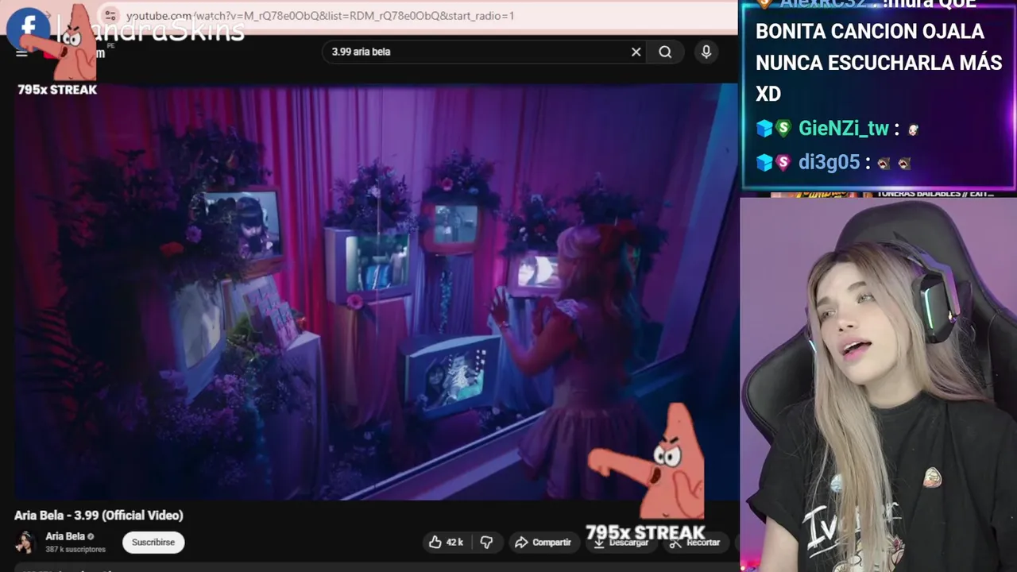The height and width of the screenshot is (572, 1017).
Task: Like the video with thumbs up
Action: point(446,542)
